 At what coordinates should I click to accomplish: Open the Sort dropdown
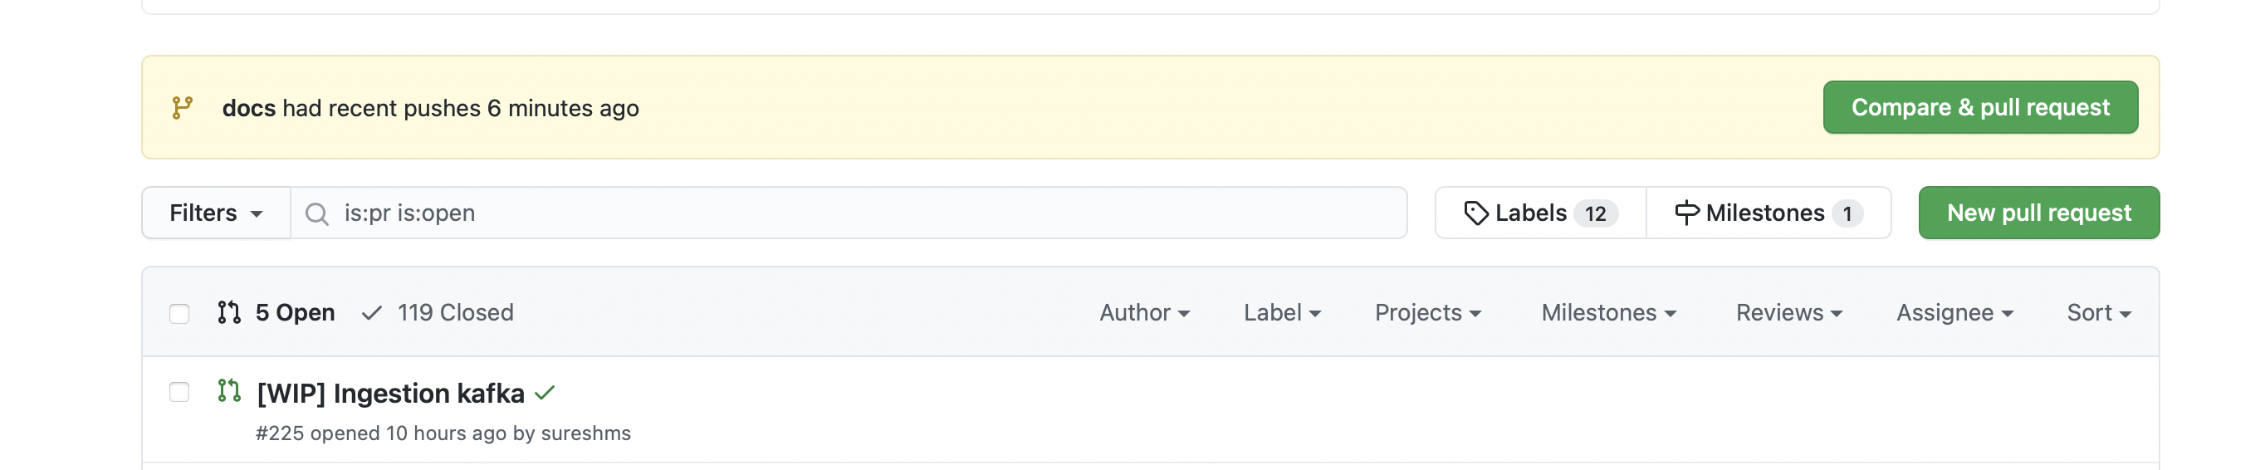click(x=2098, y=312)
